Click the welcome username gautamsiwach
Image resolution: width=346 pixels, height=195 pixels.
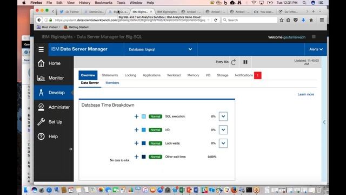(294, 37)
